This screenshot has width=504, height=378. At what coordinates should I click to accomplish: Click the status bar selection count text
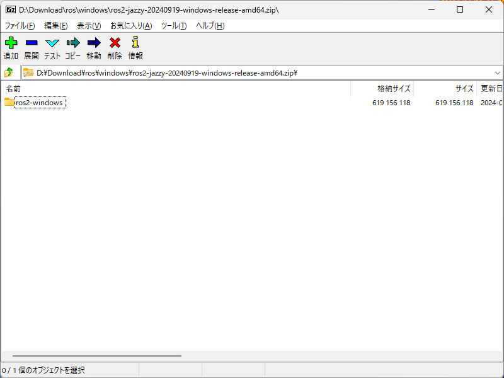(43, 370)
